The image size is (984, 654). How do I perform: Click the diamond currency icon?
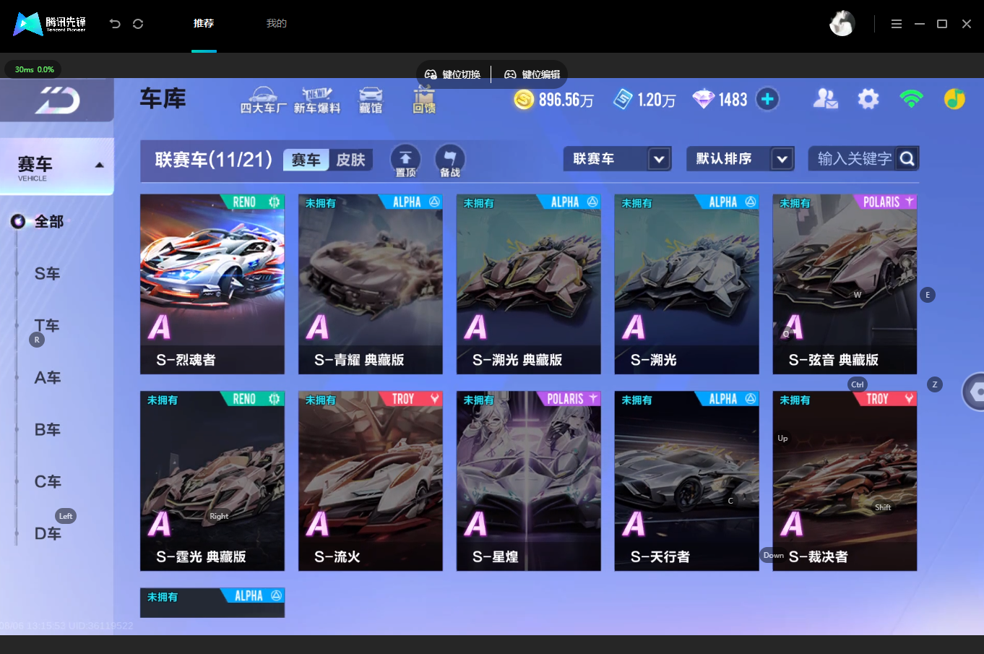click(703, 100)
